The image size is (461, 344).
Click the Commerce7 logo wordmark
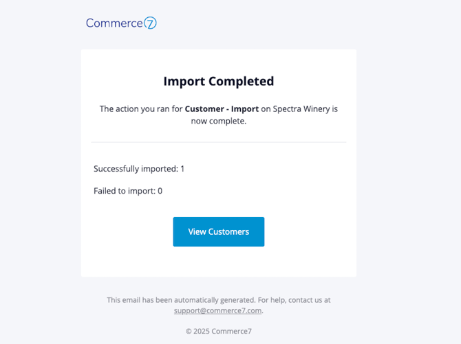pyautogui.click(x=121, y=23)
